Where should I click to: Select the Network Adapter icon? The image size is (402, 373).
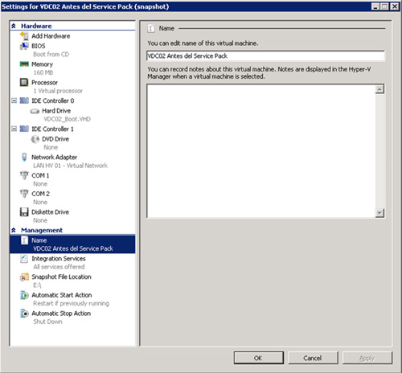24,157
